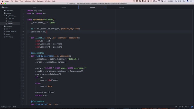Click the SELECT query string line
This screenshot has height=109, width=194.
(x=61, y=68)
